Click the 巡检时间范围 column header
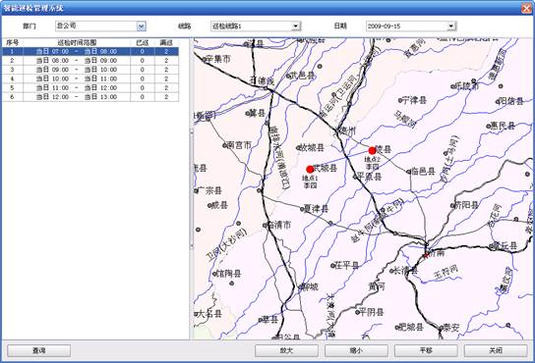This screenshot has height=363, width=535. 77,42
